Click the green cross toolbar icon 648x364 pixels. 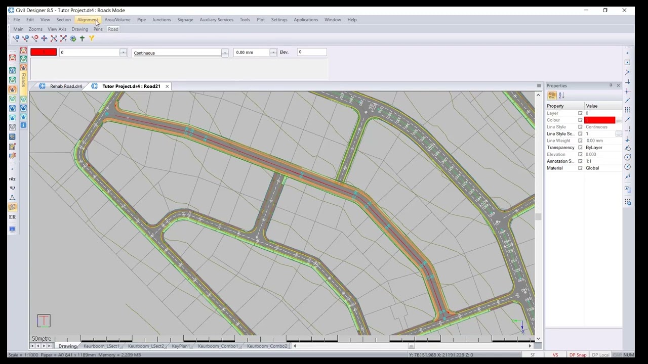(x=82, y=38)
